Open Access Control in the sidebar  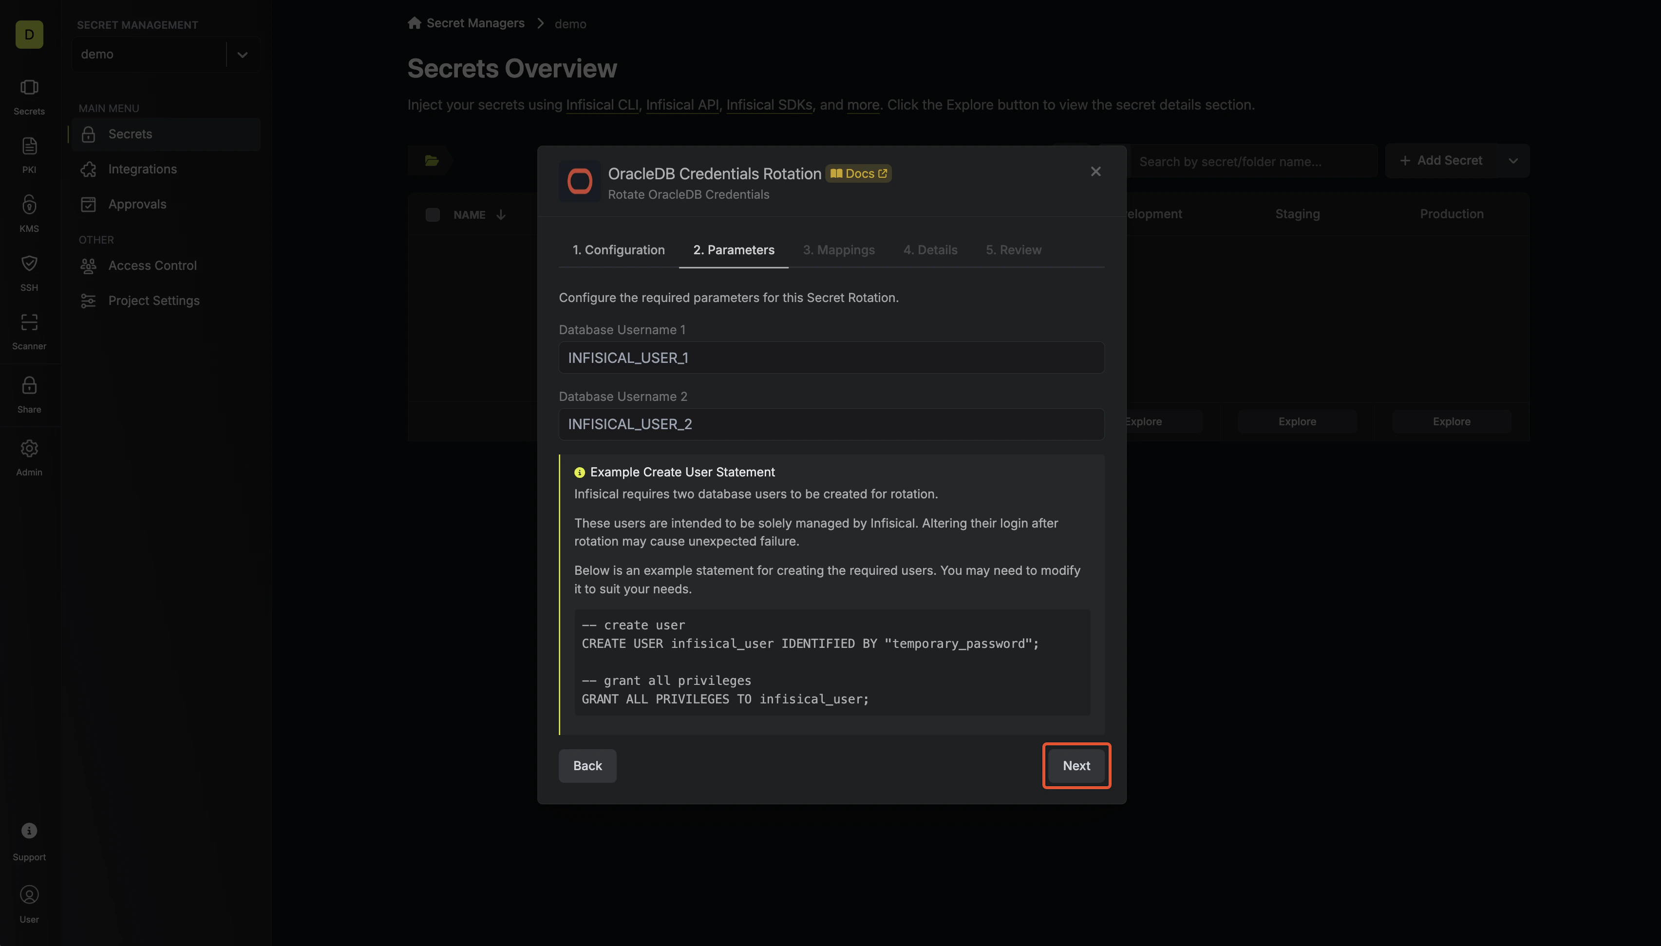point(166,266)
